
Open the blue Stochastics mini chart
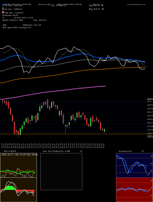click(x=134, y=165)
